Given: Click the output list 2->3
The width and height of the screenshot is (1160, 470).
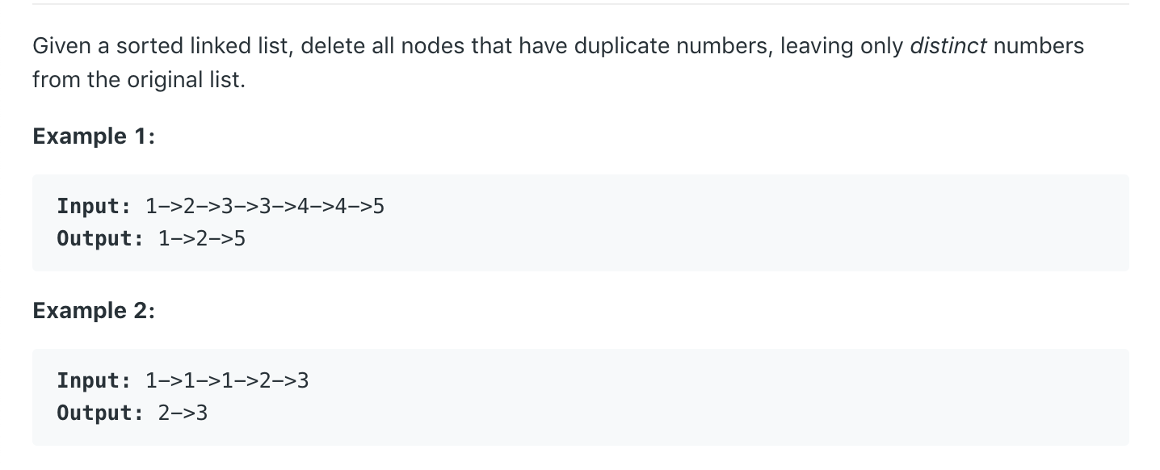Looking at the screenshot, I should click(x=183, y=413).
